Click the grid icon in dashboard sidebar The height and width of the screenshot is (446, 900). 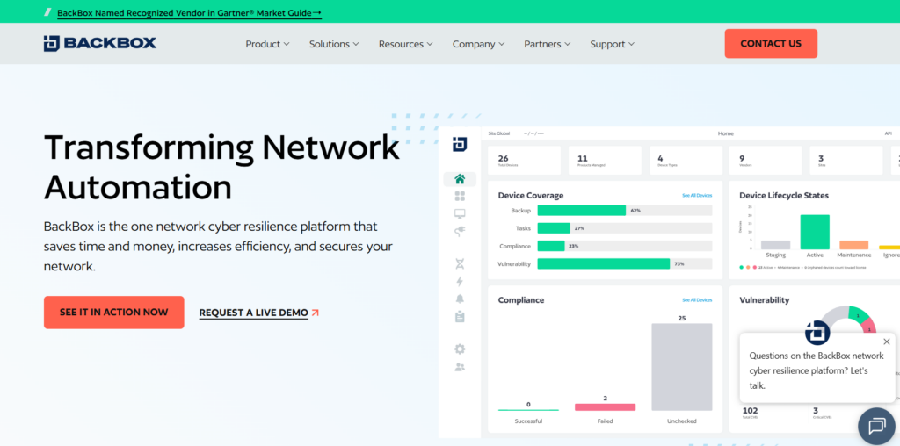pyautogui.click(x=460, y=196)
